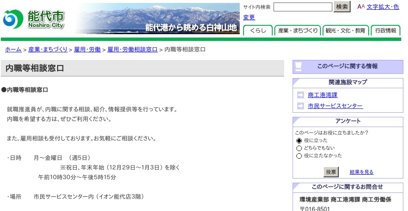408x211 pixels.
Task: Click the site search input field
Action: [x=303, y=7]
